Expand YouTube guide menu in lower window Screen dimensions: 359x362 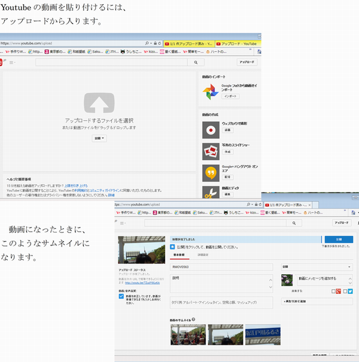point(123,223)
